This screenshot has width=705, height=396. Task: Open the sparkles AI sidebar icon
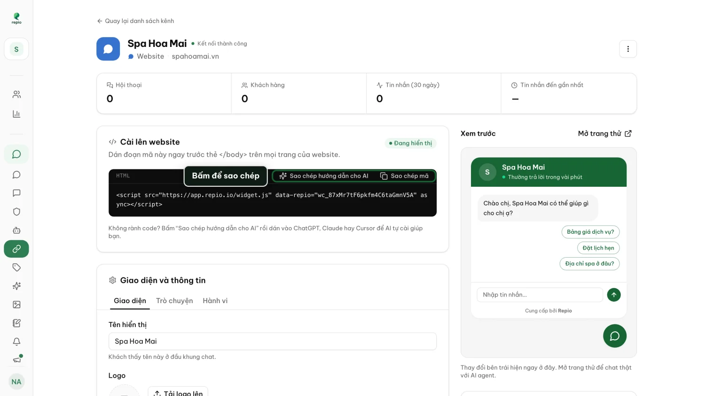[x=16, y=286]
